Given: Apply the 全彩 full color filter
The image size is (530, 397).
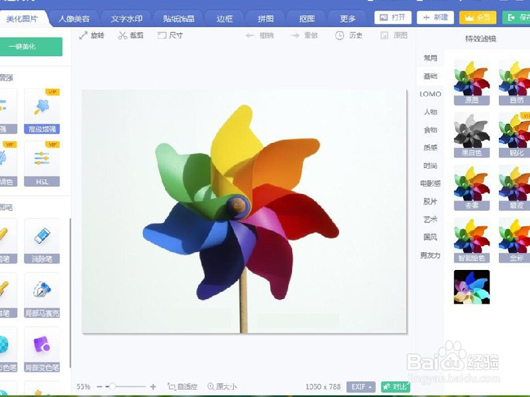Looking at the screenshot, I should coord(515,240).
